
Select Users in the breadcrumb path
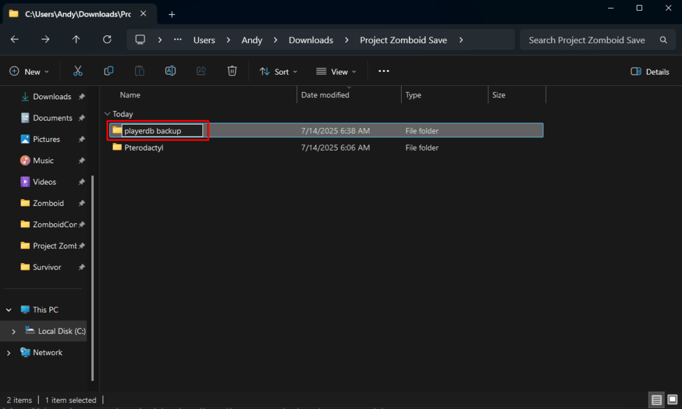pyautogui.click(x=204, y=40)
